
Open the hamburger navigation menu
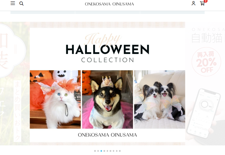[13, 3]
